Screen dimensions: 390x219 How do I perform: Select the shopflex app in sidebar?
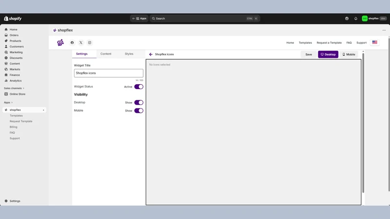pos(24,110)
